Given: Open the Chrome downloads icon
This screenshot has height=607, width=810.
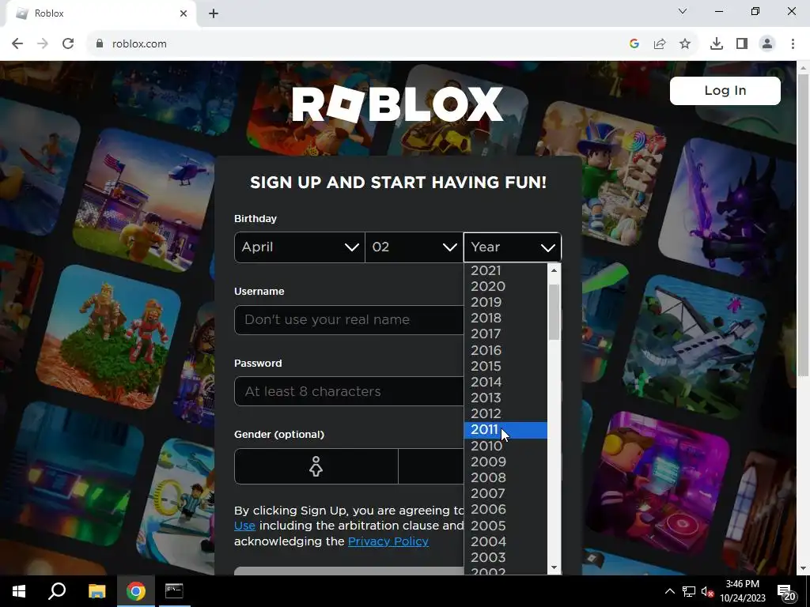Looking at the screenshot, I should point(717,44).
